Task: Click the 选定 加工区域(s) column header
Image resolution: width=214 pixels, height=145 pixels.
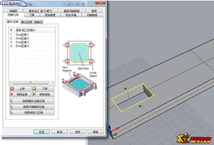Action: point(35,30)
